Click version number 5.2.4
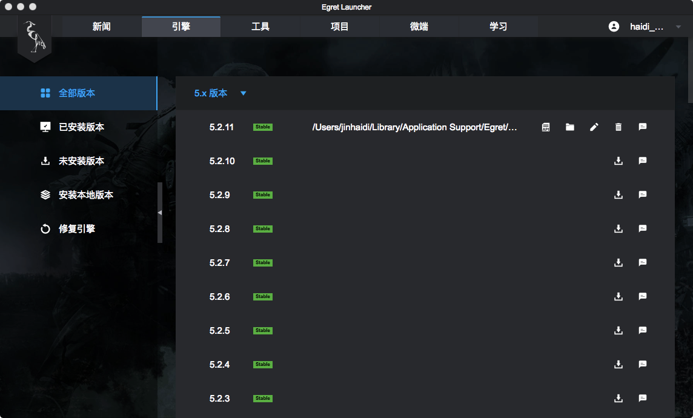Image resolution: width=693 pixels, height=418 pixels. [x=220, y=365]
